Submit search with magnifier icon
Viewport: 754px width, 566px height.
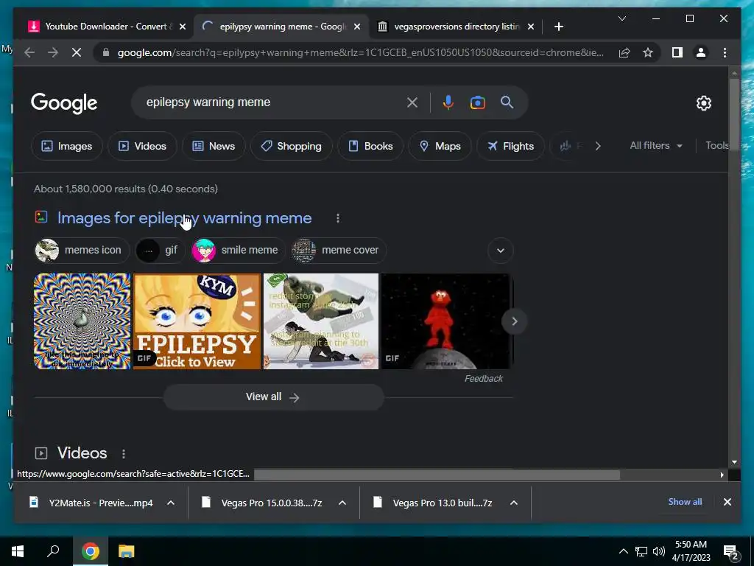coord(507,102)
